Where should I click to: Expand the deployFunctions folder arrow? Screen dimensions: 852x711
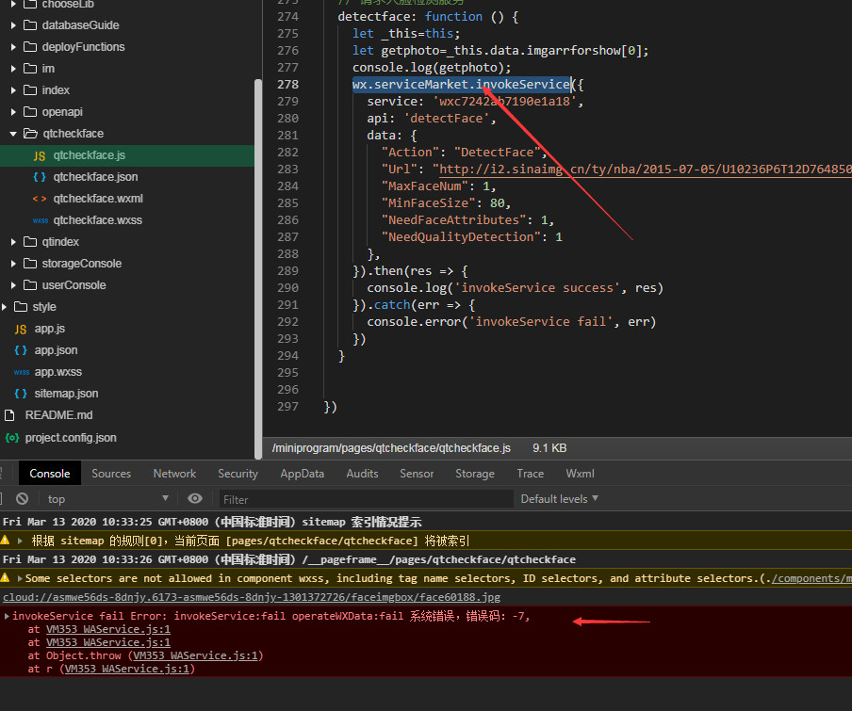tap(13, 47)
